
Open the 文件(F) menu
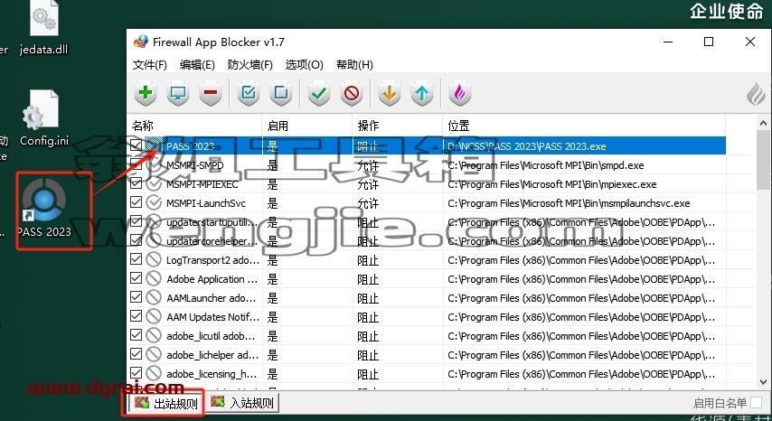150,64
